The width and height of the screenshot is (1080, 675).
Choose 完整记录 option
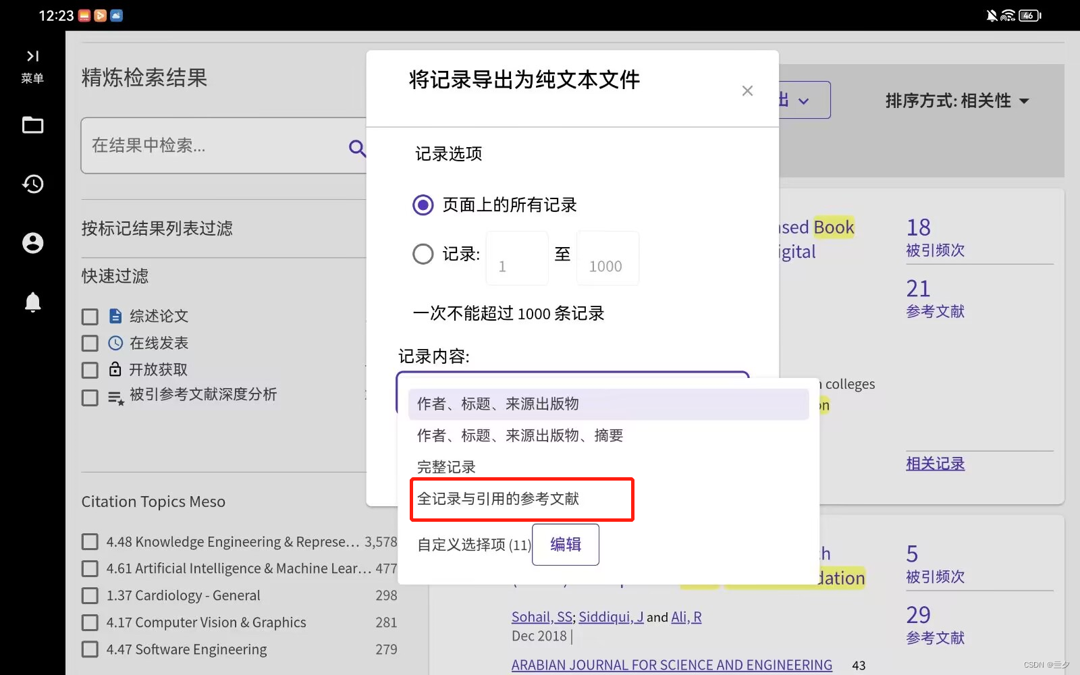pos(608,466)
